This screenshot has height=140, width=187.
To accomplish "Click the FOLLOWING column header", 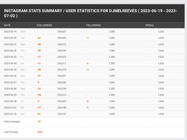I will pos(94,25).
